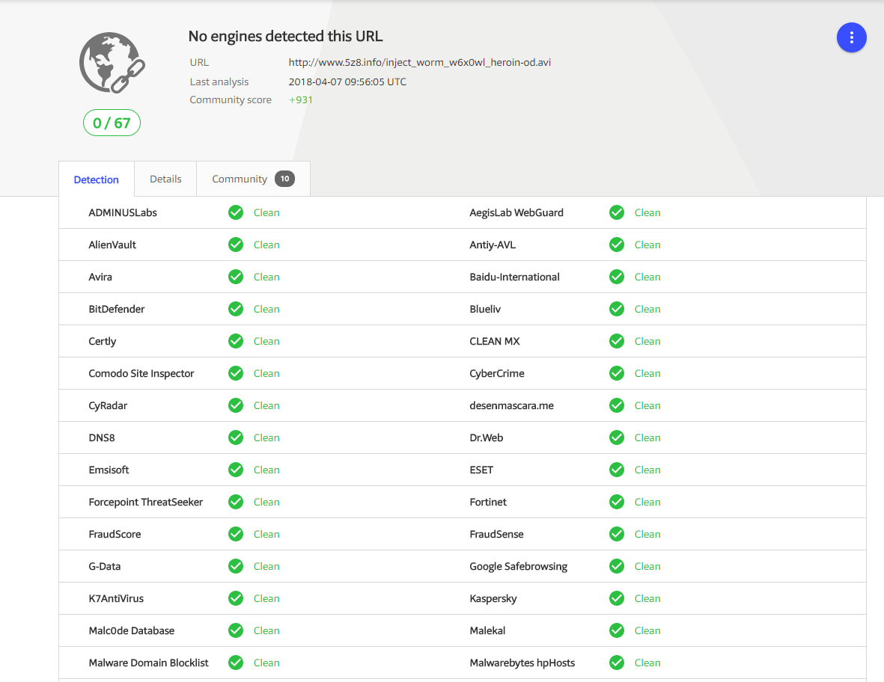Select the Google Safebrowsing engine name
Image resolution: width=884 pixels, height=682 pixels.
518,566
